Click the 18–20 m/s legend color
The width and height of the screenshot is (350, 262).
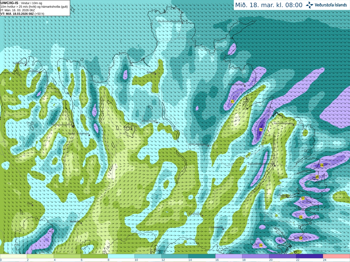click(256, 256)
